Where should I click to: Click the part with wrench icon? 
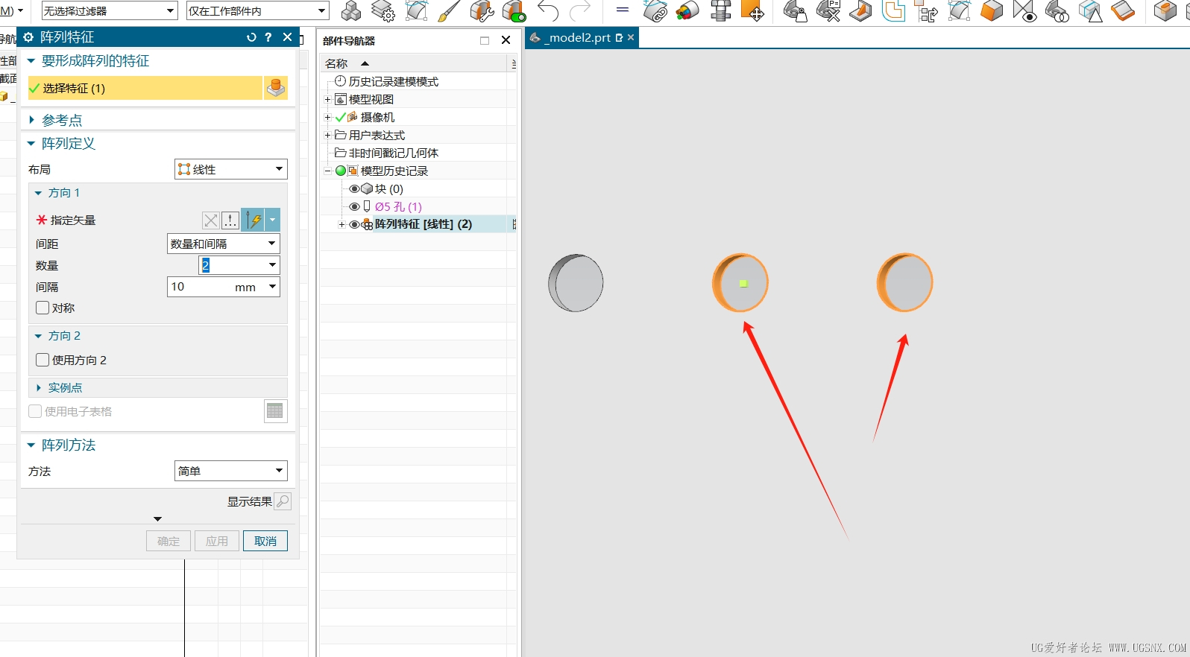pos(482,11)
